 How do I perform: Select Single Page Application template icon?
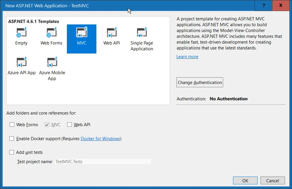tap(142, 33)
